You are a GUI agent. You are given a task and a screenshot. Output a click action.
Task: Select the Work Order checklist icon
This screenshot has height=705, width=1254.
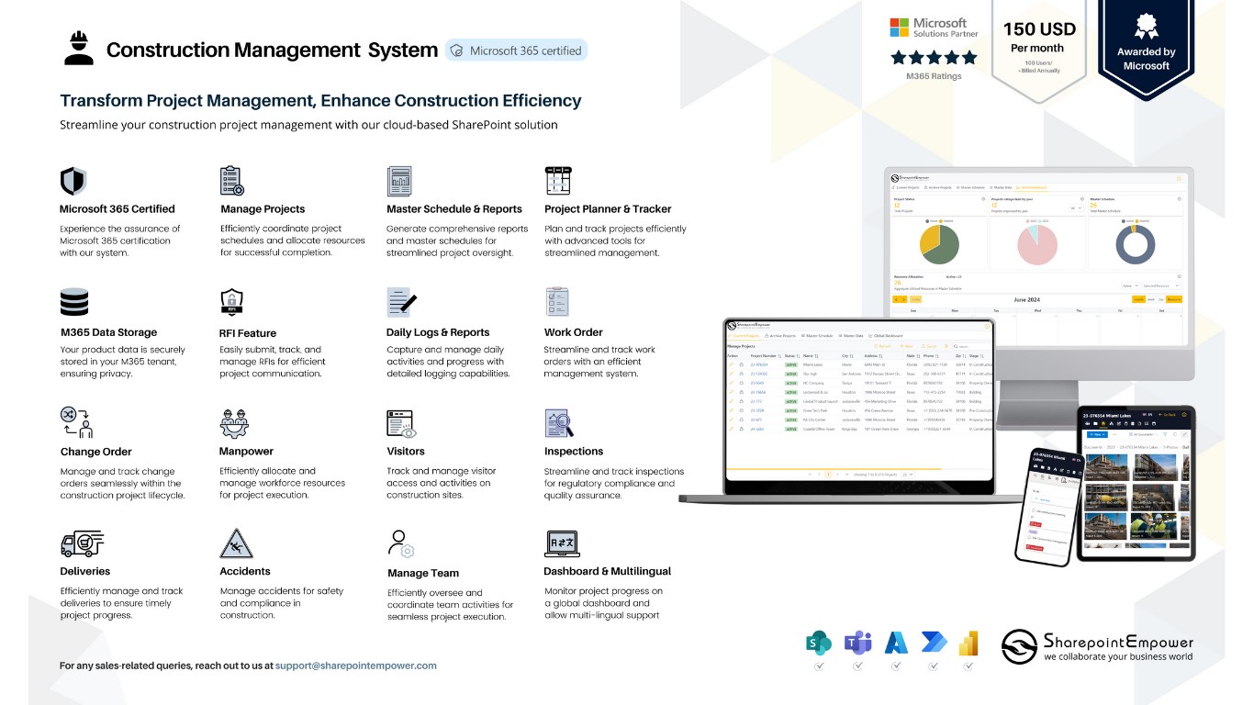557,302
